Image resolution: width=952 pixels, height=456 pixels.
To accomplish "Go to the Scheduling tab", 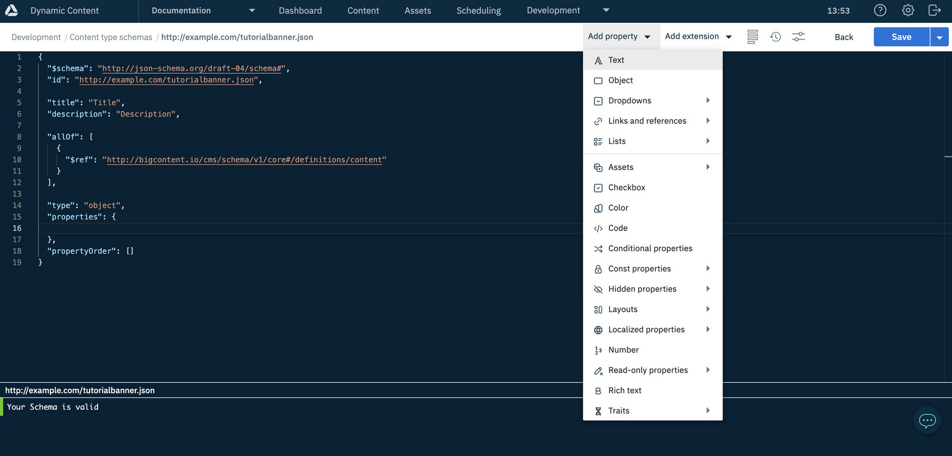I will point(479,11).
